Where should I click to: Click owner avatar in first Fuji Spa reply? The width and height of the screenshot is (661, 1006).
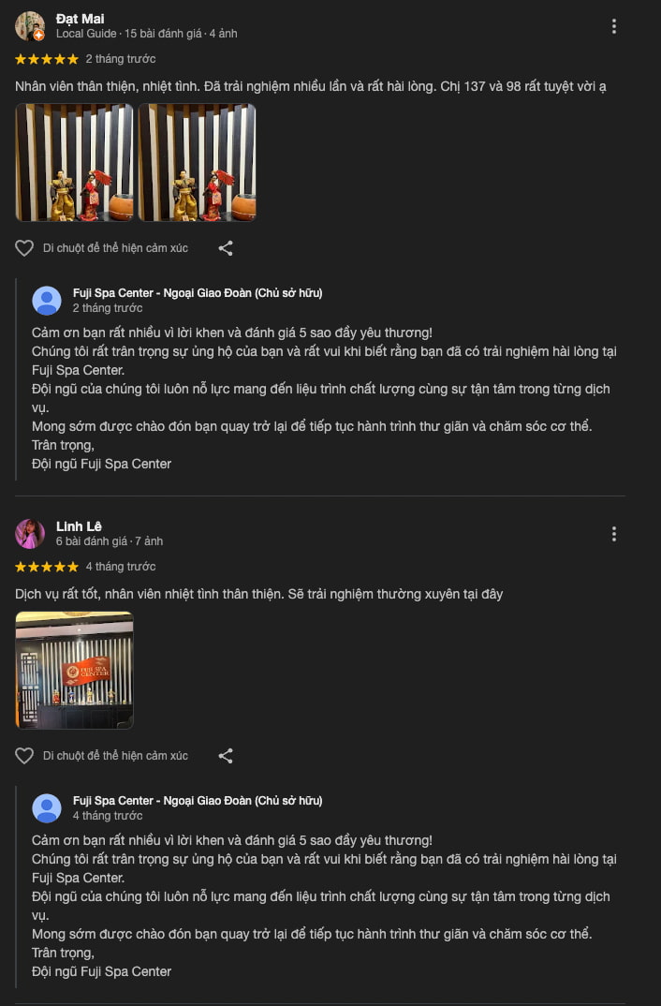tap(47, 301)
